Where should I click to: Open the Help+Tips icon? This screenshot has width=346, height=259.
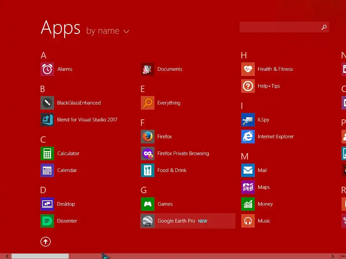248,86
